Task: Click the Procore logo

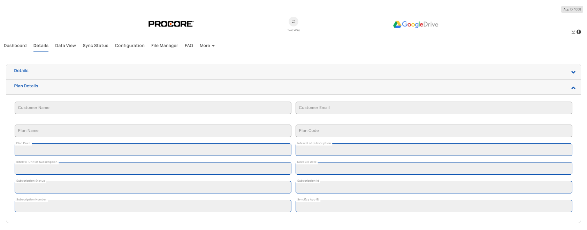Action: [171, 24]
